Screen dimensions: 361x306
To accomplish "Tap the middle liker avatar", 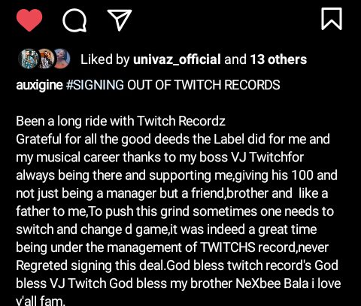I will 44,59.
